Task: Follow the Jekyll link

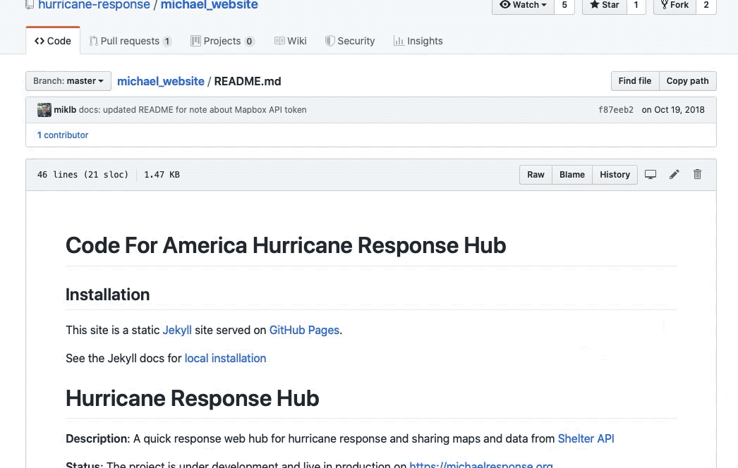Action: tap(177, 330)
